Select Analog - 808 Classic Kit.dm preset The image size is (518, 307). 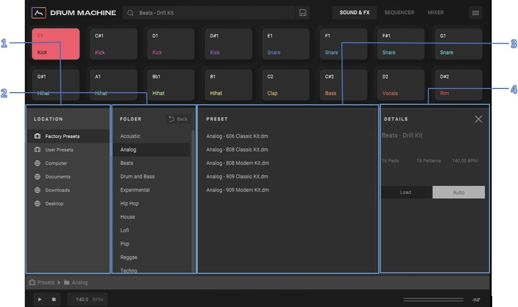pyautogui.click(x=237, y=150)
